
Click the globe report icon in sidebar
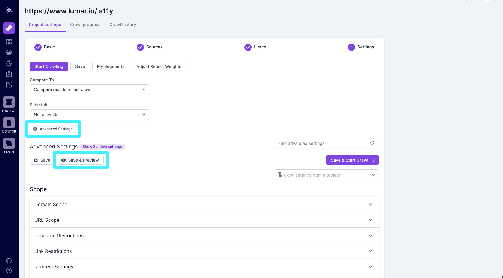pyautogui.click(x=9, y=52)
